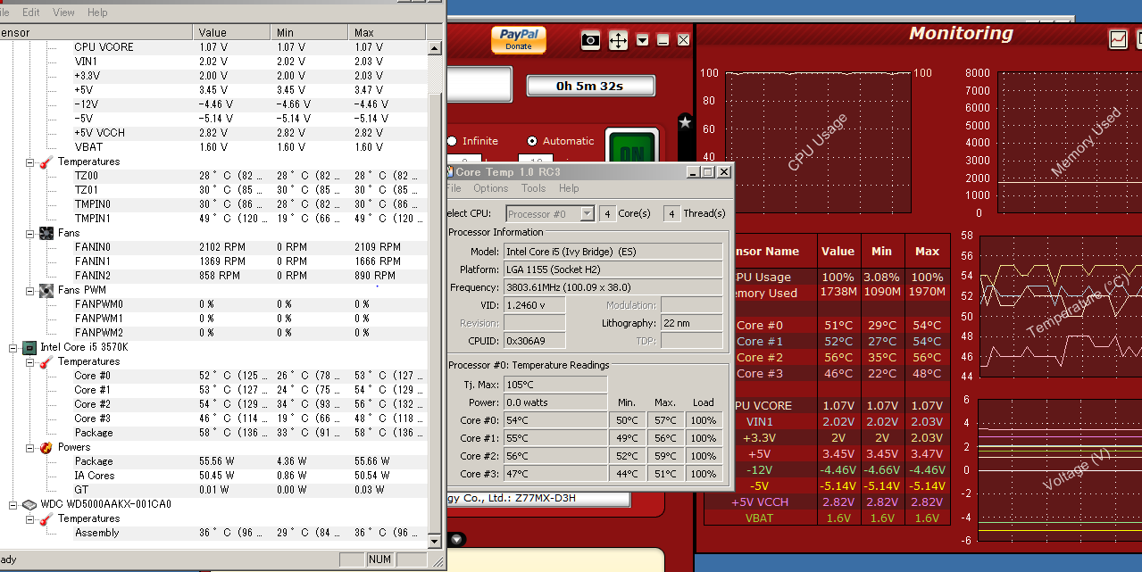Click HWMonitor scrollbar down arrow

(435, 541)
